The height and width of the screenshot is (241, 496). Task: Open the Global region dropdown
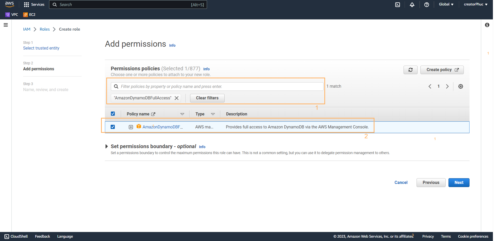click(x=446, y=4)
